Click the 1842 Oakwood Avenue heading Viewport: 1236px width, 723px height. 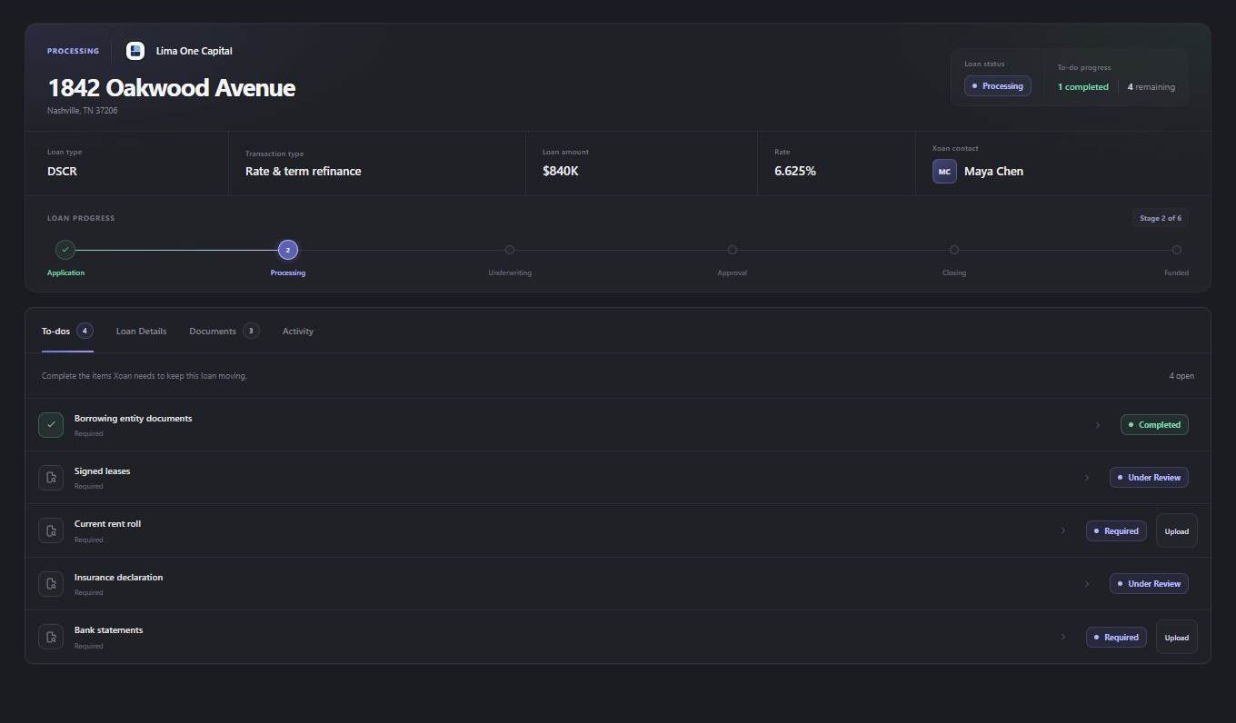[x=172, y=88]
